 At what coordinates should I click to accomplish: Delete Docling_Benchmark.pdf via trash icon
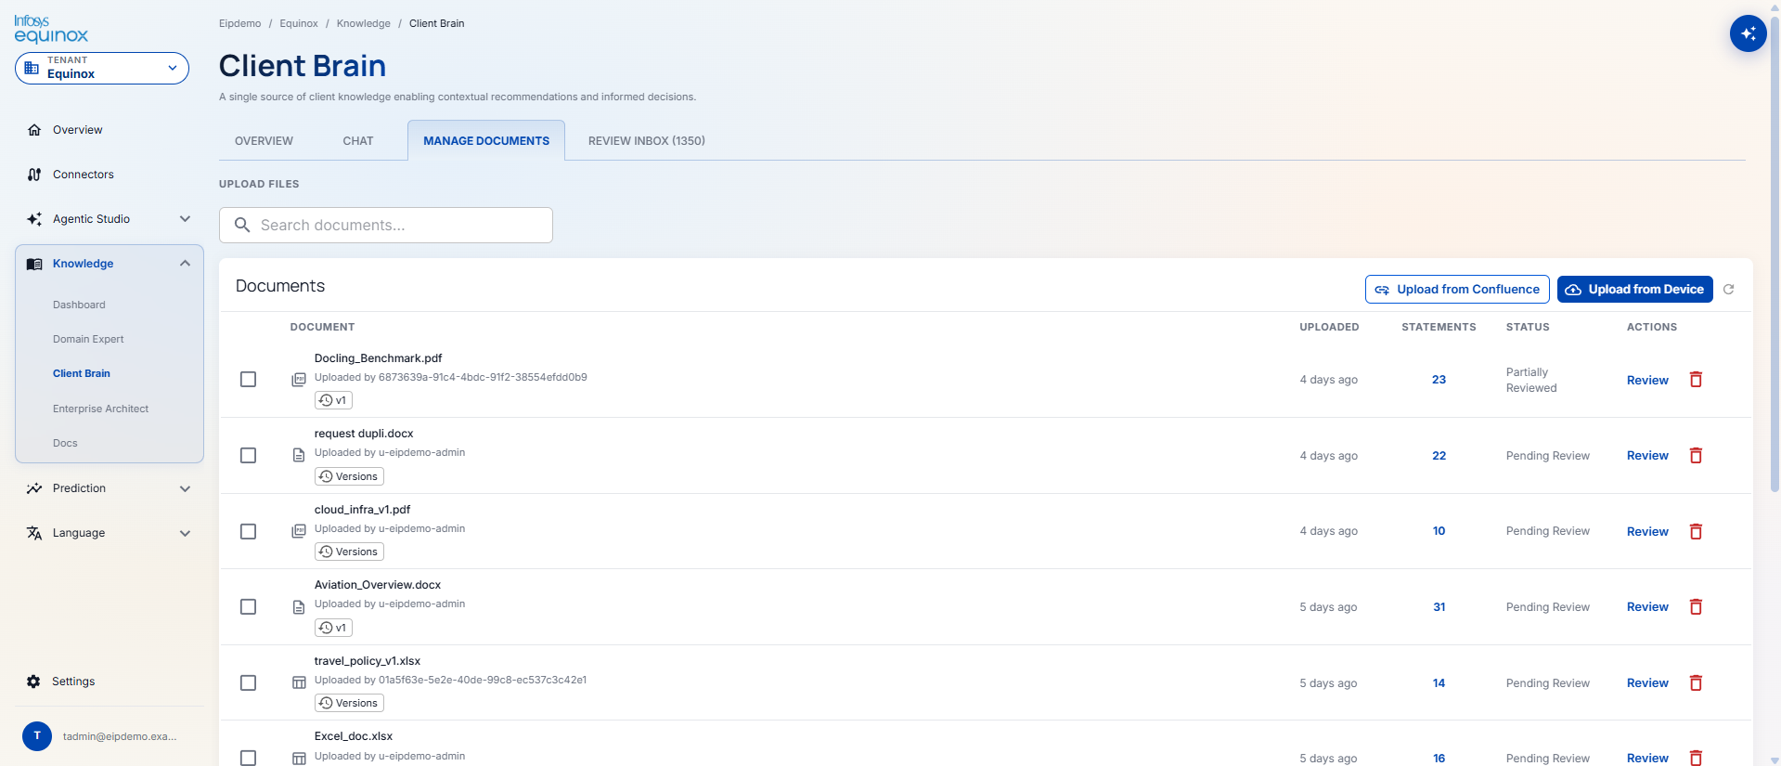1696,380
